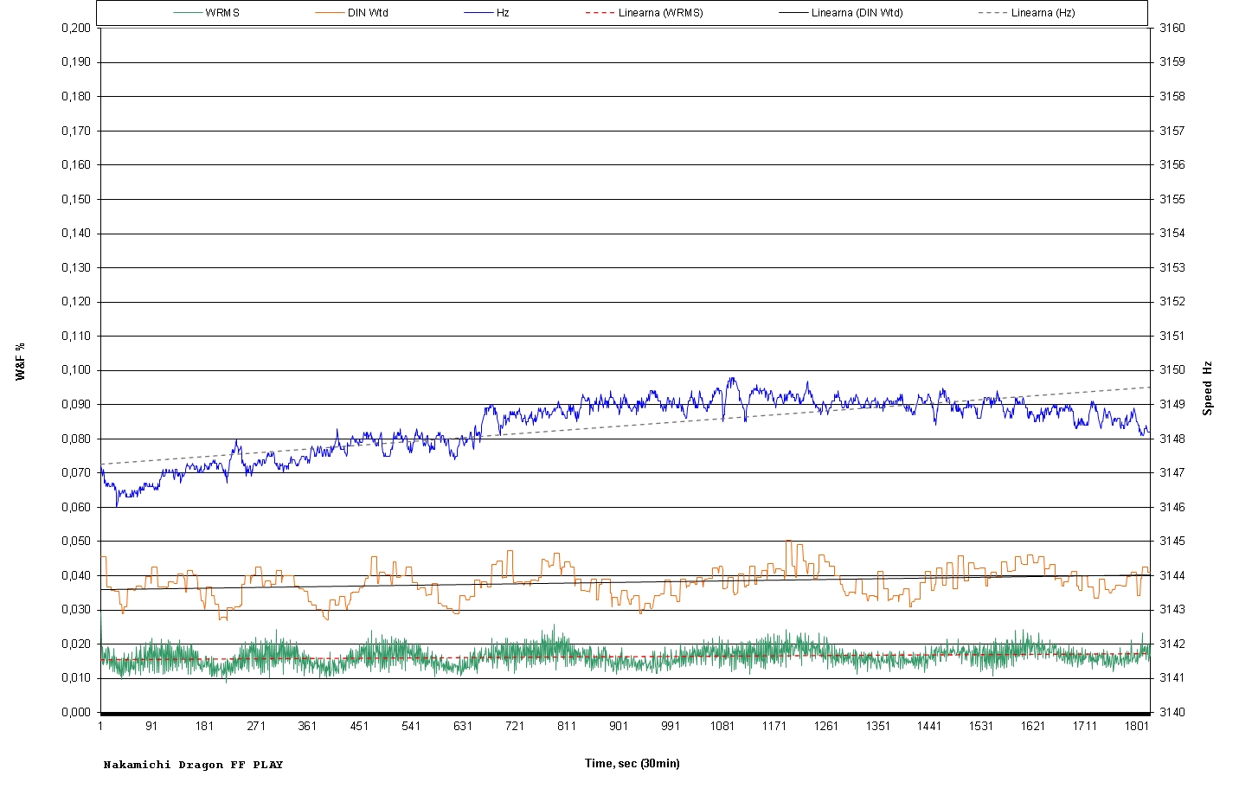Click the 271 time axis label
The width and height of the screenshot is (1239, 795).
pyautogui.click(x=256, y=726)
